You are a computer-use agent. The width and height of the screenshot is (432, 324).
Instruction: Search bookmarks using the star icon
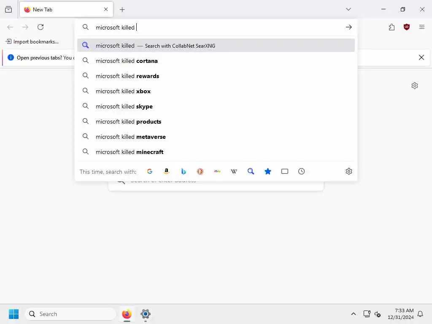[x=268, y=171]
